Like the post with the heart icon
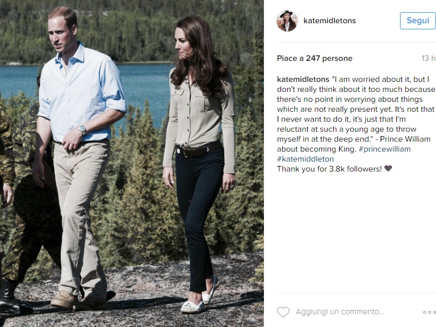The width and height of the screenshot is (436, 327). point(283,312)
